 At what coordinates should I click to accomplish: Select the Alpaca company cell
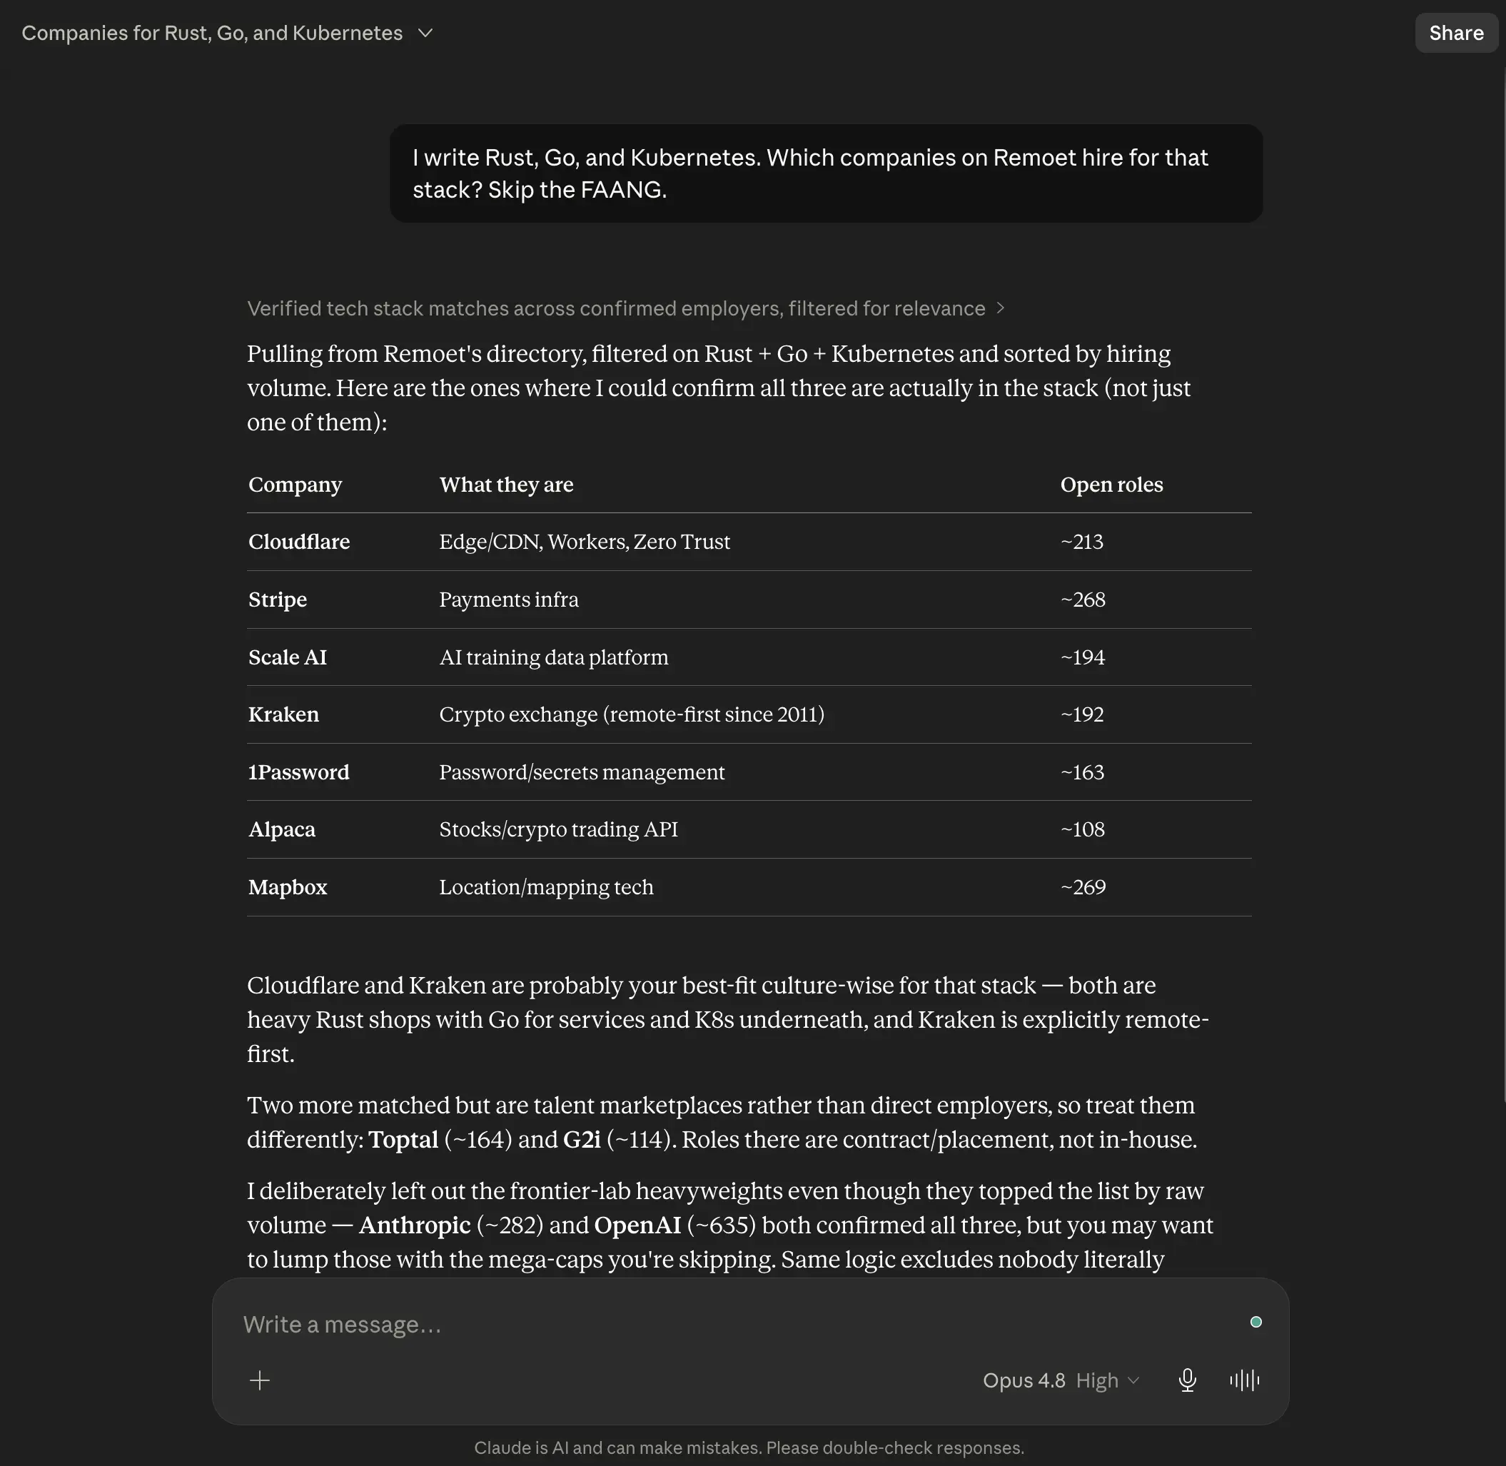click(x=282, y=829)
